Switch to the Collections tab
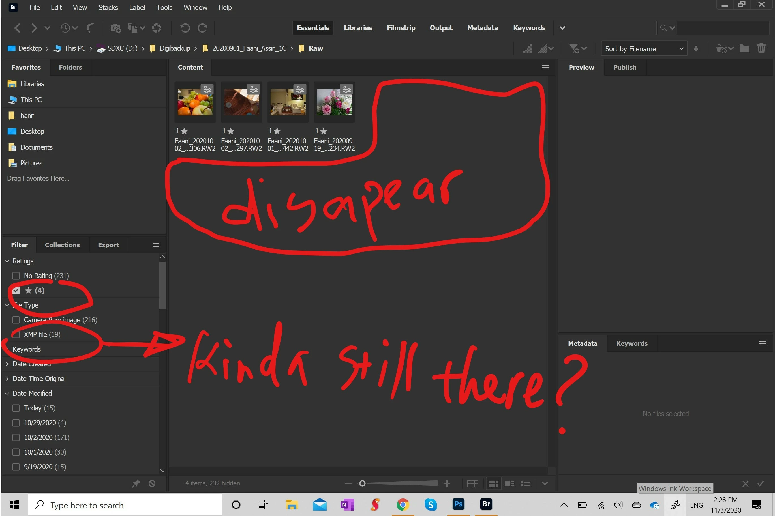The image size is (775, 516). click(62, 245)
